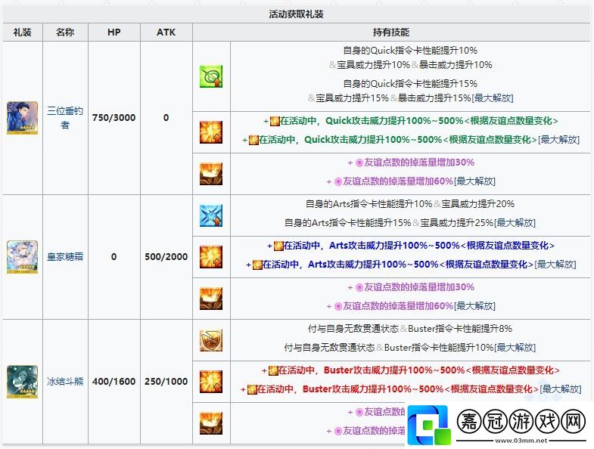Screen dimensions: 594x449
Task: Open the 皇家糖霜 name link
Action: 65,257
